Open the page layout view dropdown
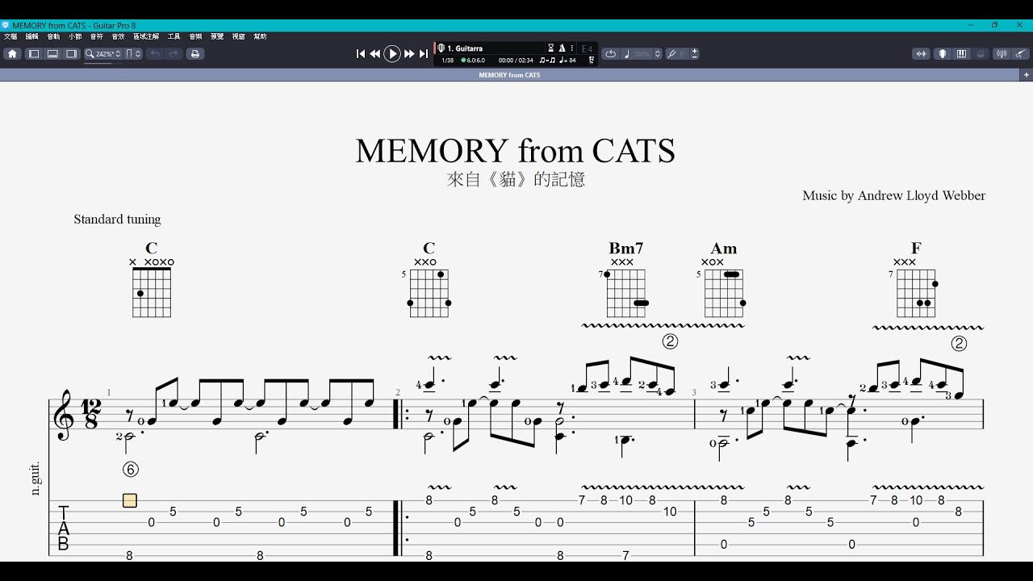The image size is (1033, 581). 134,54
